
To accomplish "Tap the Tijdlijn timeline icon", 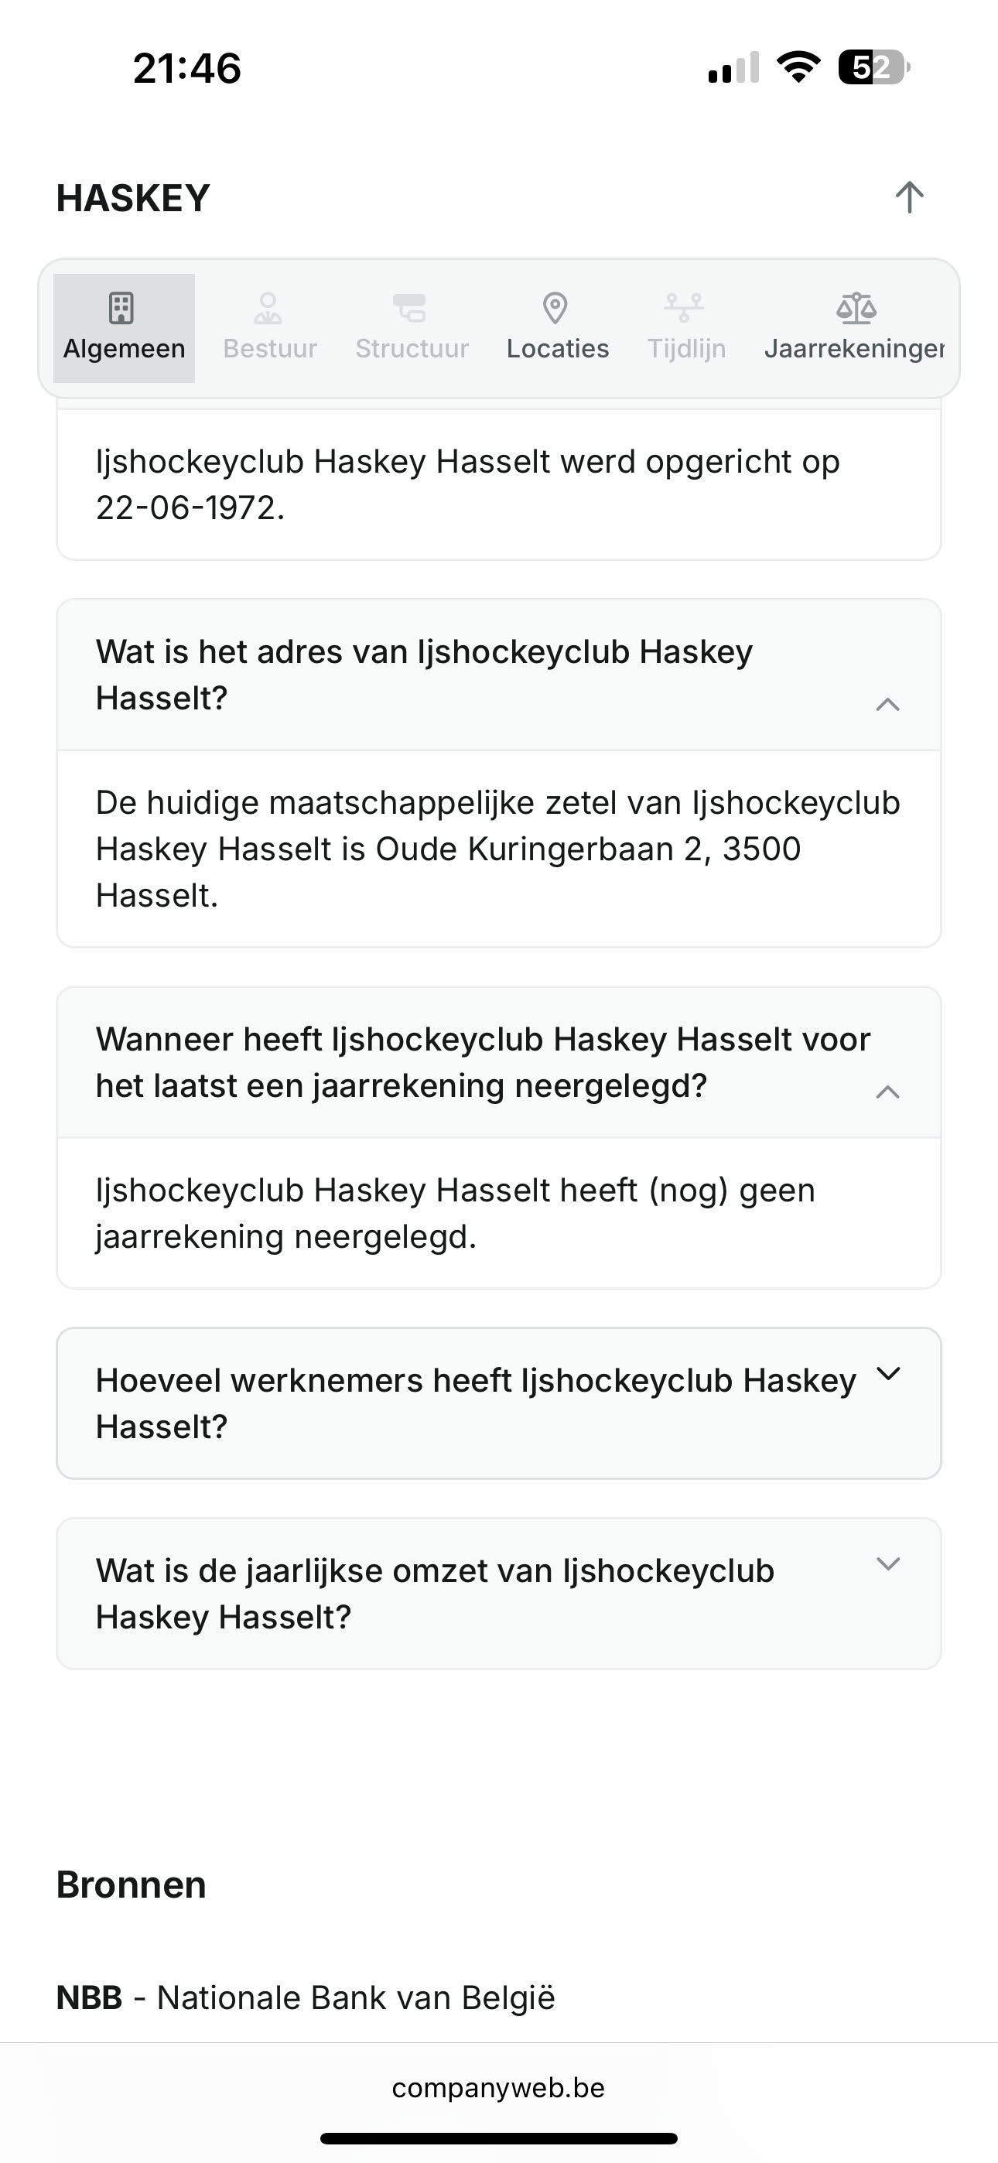I will 685,308.
